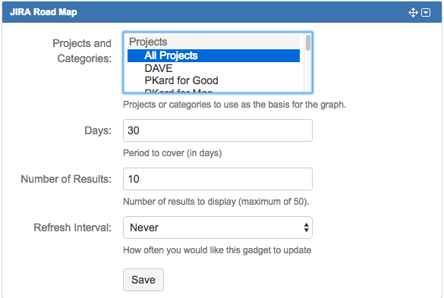The height and width of the screenshot is (298, 444).
Task: Click the Days label
Action: click(x=98, y=130)
